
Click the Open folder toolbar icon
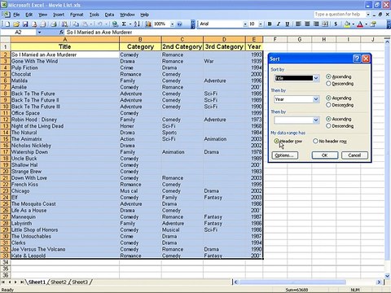(16, 24)
